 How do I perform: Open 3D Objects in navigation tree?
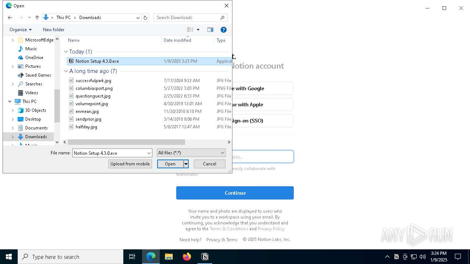click(36, 110)
